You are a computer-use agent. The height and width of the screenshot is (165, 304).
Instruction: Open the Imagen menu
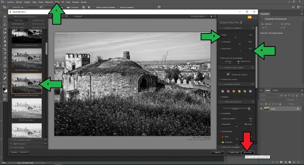pyautogui.click(x=27, y=2)
